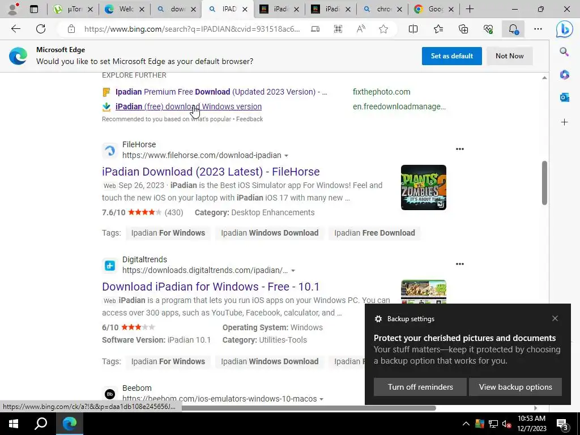Open the notifications bell icon
The image size is (580, 435).
click(513, 29)
